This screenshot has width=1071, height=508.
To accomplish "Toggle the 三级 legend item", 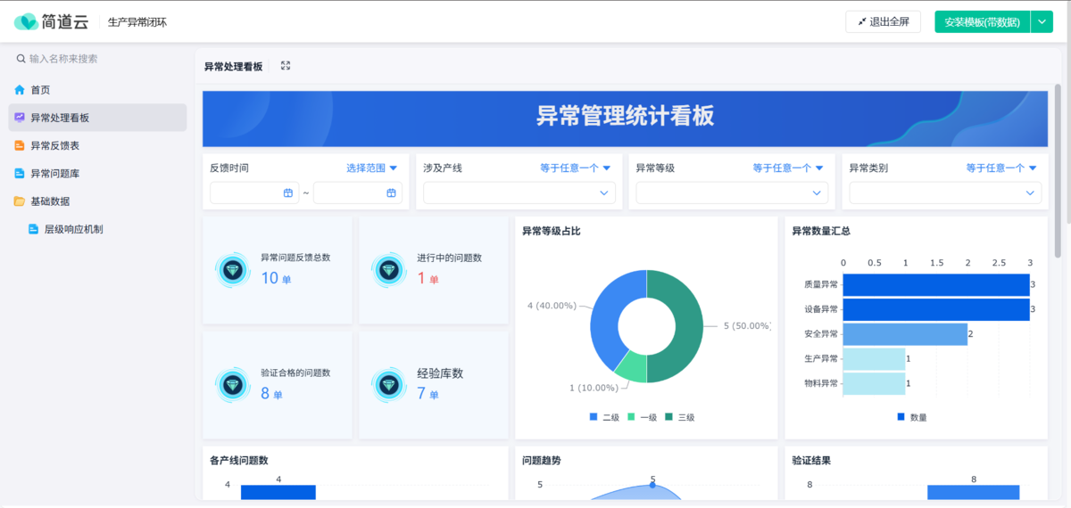I will click(x=679, y=417).
